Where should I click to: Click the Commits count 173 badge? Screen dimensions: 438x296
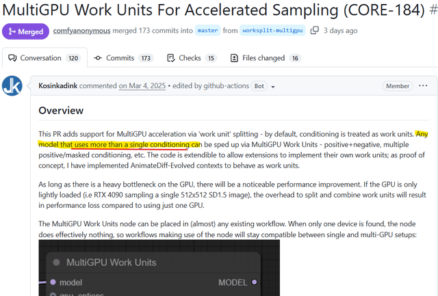point(146,58)
